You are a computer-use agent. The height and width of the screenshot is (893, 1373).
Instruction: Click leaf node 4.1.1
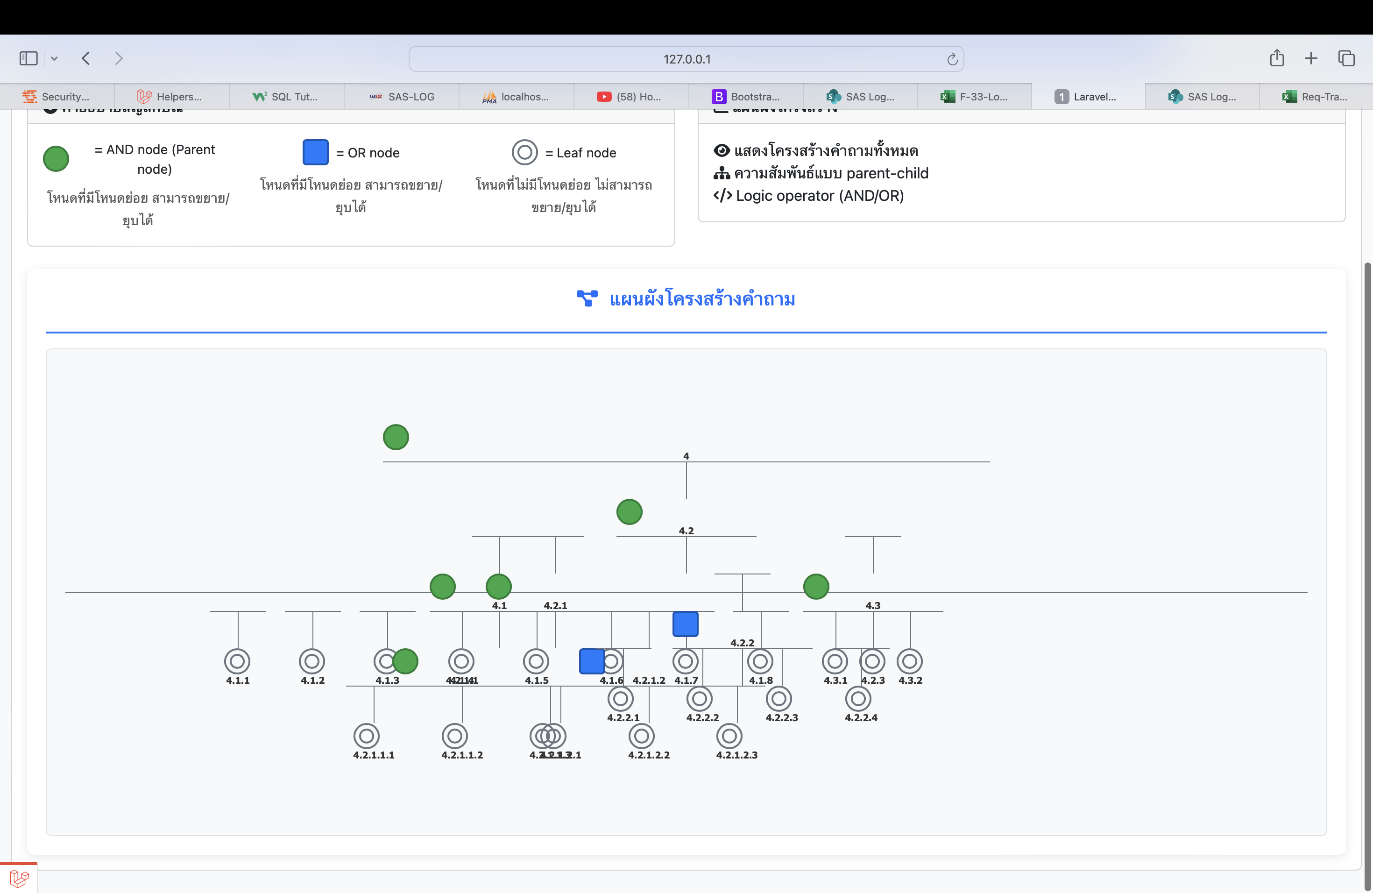(237, 661)
